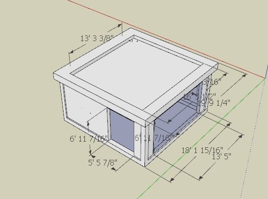Click the 13' 5" dimension text
Screen dimensions: 268x199
[x=222, y=156]
